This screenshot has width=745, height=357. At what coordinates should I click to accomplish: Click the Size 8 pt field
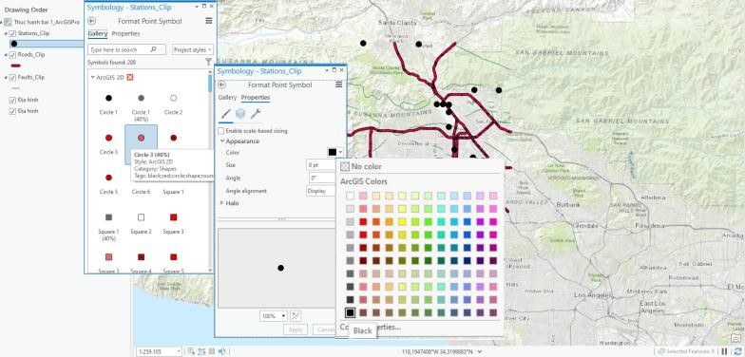click(x=321, y=165)
